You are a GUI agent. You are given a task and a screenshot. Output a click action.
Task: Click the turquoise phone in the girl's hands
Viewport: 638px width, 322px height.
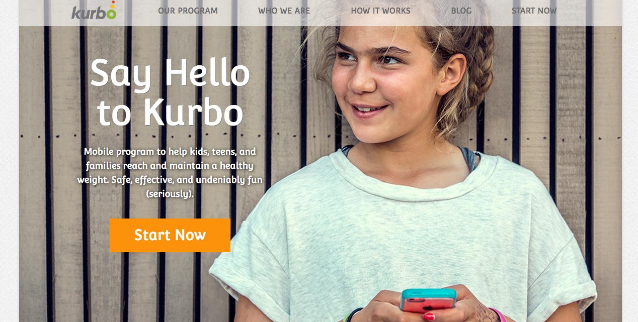(428, 300)
